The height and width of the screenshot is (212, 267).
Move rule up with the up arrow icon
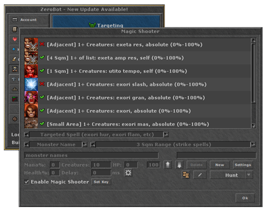(x=168, y=165)
